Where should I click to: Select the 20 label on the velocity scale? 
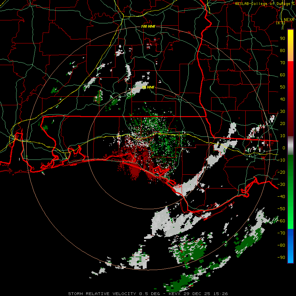point(283,123)
